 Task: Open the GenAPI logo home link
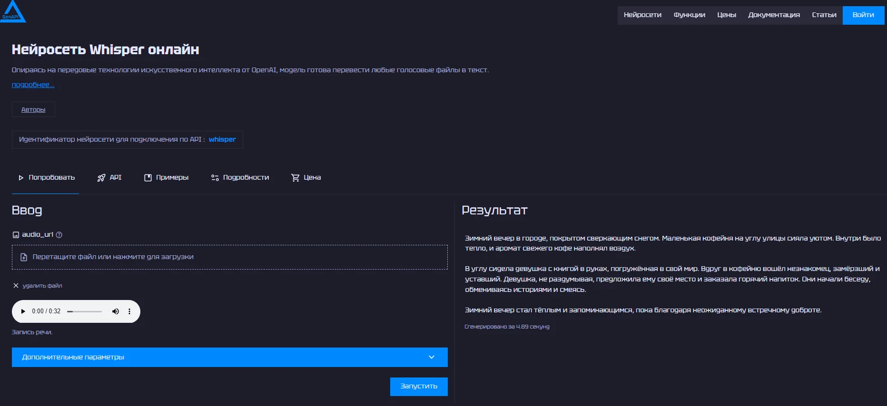[x=12, y=11]
